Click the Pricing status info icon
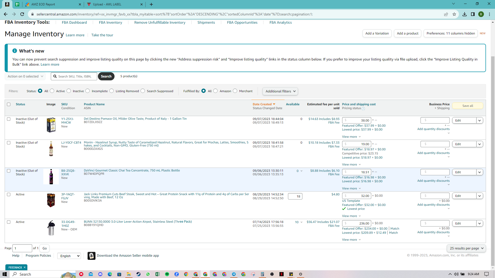The height and width of the screenshot is (278, 495). 363,109
